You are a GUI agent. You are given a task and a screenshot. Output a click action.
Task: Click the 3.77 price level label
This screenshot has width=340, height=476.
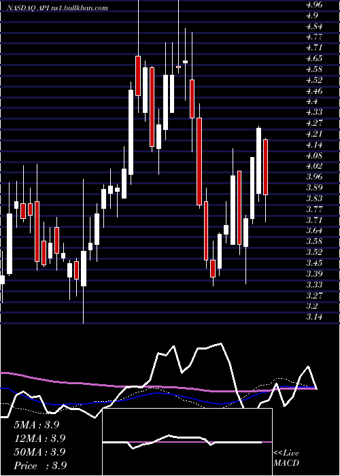[316, 209]
